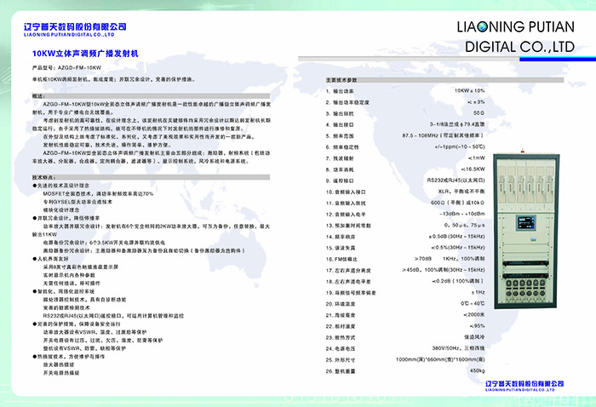Screen dimensions: 596x407
Task: Click the section header "主要技术参数"
Action: point(341,80)
